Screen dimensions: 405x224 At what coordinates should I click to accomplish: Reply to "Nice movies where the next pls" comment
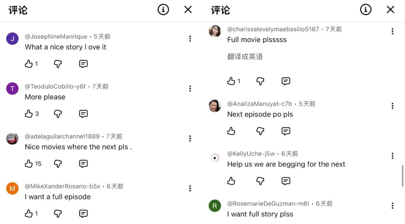coord(83,164)
